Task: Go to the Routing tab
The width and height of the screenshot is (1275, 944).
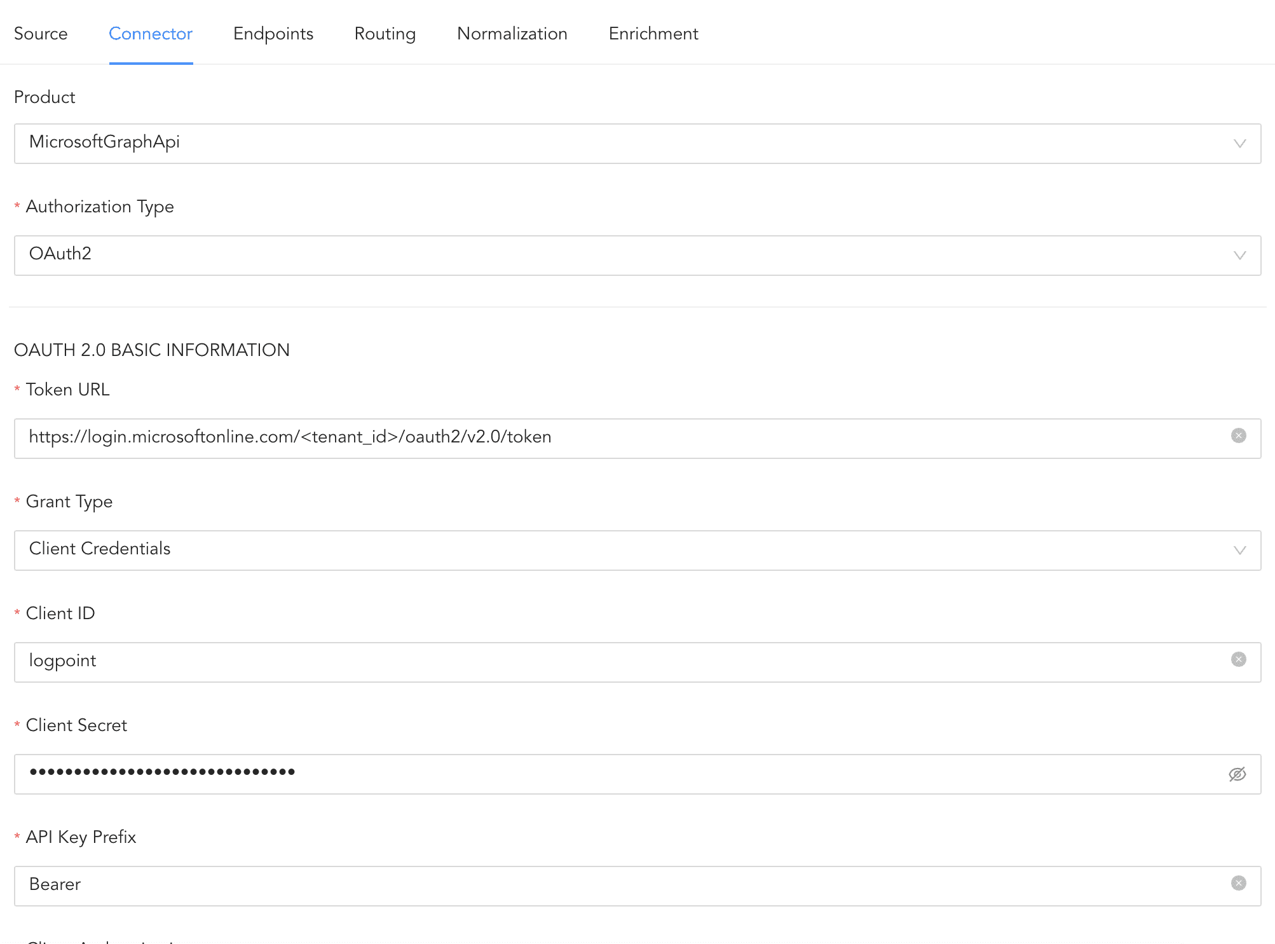Action: [x=385, y=34]
